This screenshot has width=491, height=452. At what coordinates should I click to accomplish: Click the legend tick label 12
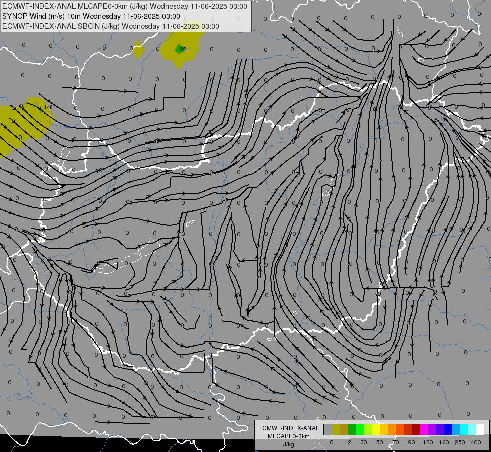pos(348,442)
